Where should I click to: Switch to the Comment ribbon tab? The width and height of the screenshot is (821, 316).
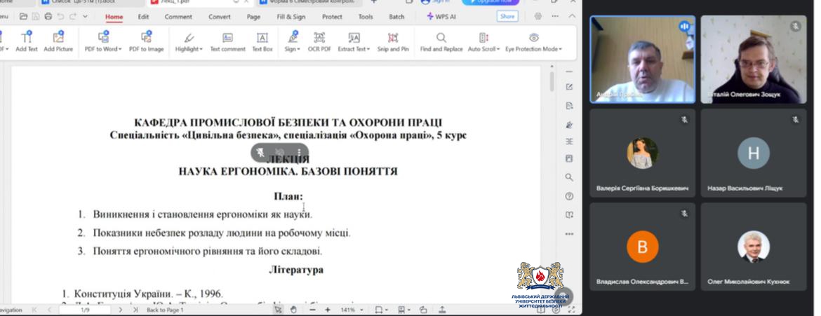178,17
